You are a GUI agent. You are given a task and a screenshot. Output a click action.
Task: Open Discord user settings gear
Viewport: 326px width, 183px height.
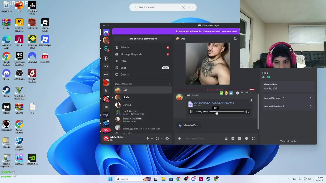[167, 139]
